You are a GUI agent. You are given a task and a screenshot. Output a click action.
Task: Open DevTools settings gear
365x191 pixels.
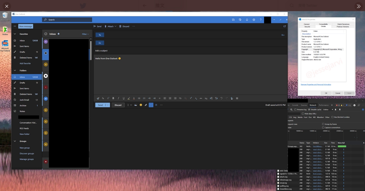354,105
